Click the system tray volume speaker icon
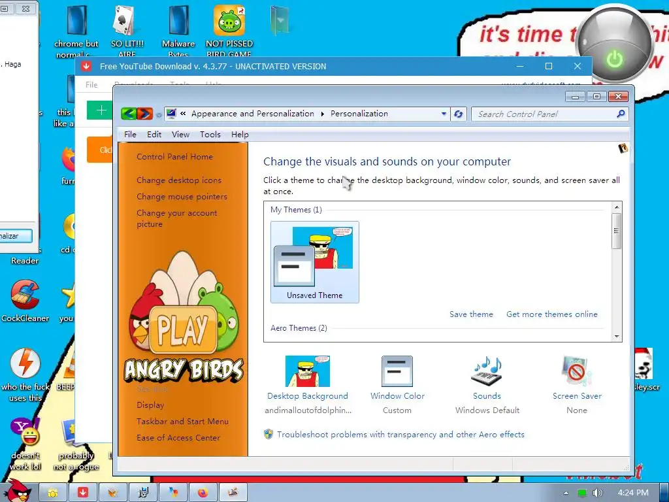 pos(597,493)
